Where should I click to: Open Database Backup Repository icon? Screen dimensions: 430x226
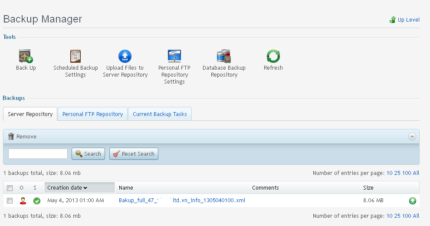(223, 56)
